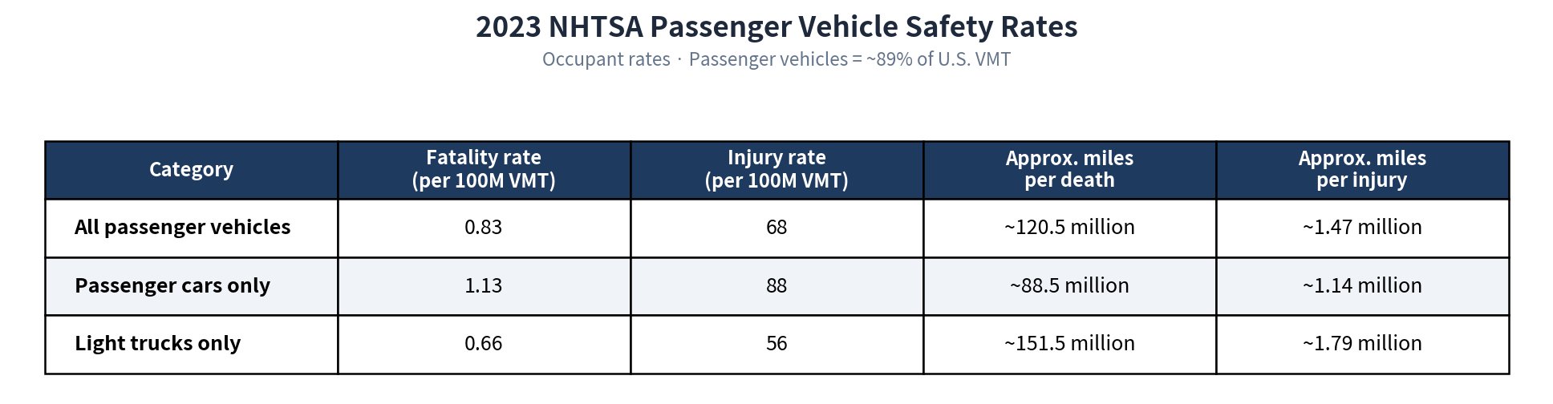
Task: Select the ~1.47 million miles cell
Action: (1362, 228)
